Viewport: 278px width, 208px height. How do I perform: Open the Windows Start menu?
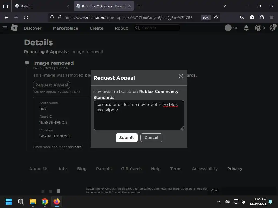tap(9, 201)
